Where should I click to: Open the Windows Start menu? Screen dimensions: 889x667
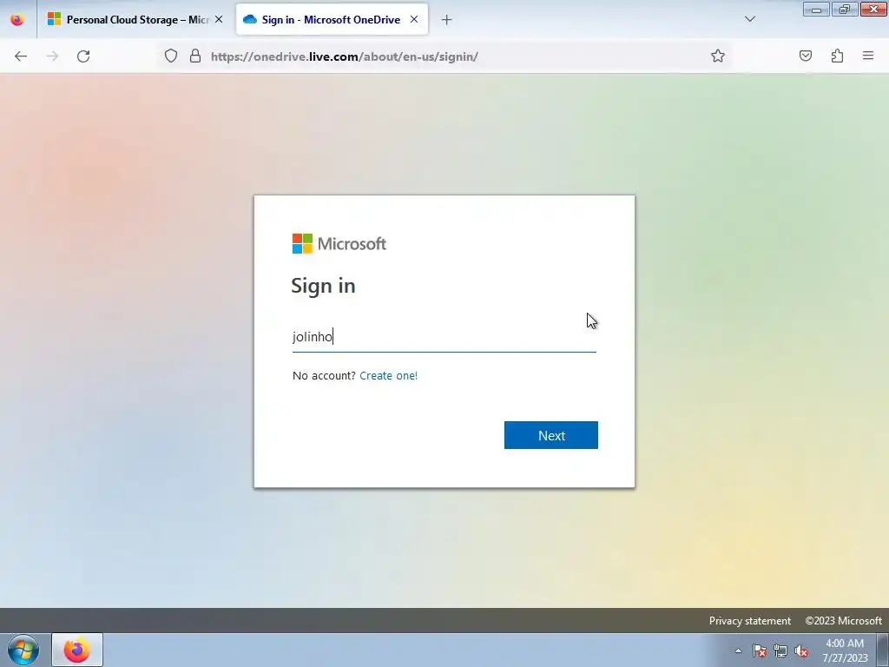(x=23, y=650)
